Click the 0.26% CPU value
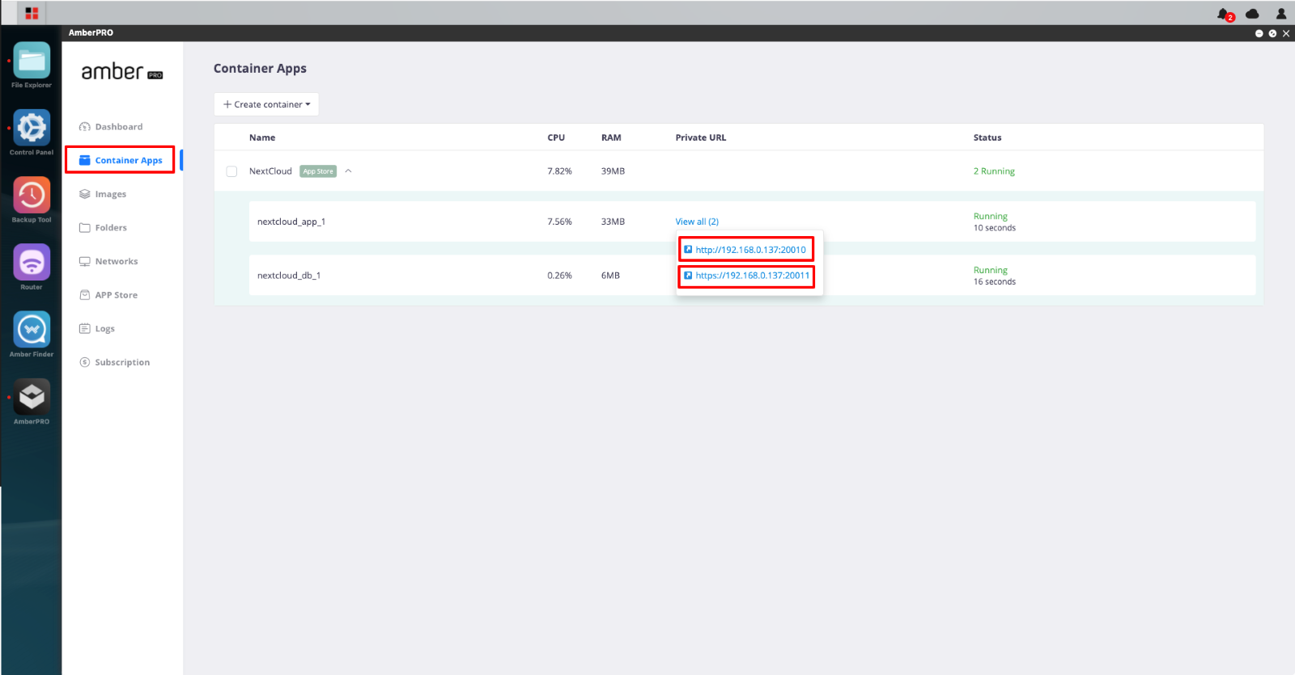Viewport: 1295px width, 675px height. 559,276
